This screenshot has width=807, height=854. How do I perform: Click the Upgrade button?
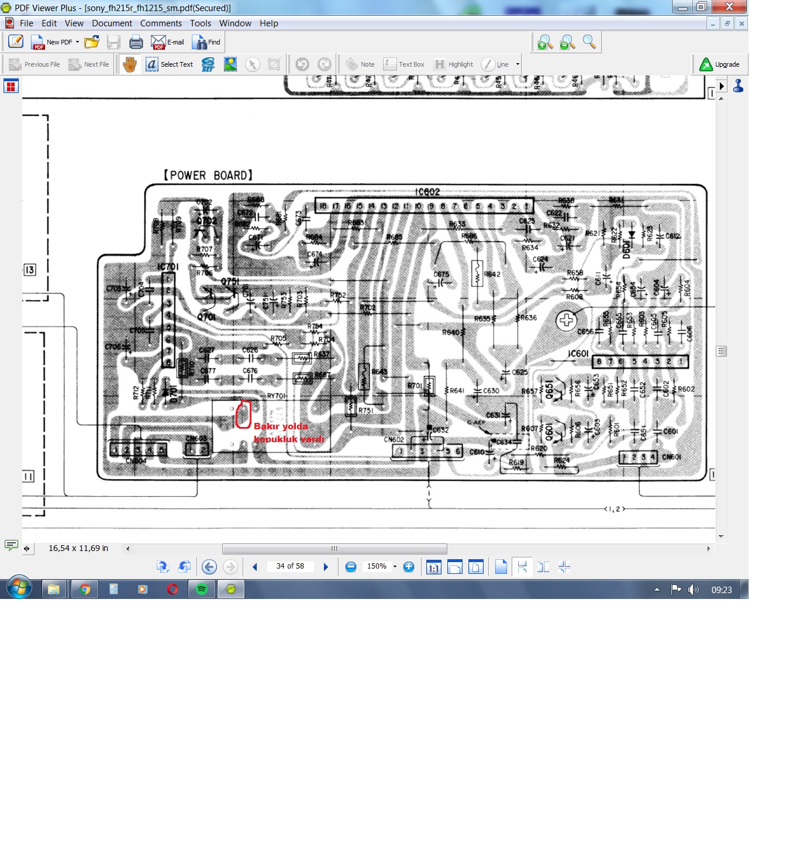[x=720, y=64]
